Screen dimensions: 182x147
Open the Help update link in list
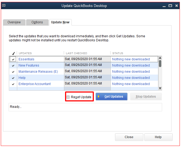(x=22, y=78)
